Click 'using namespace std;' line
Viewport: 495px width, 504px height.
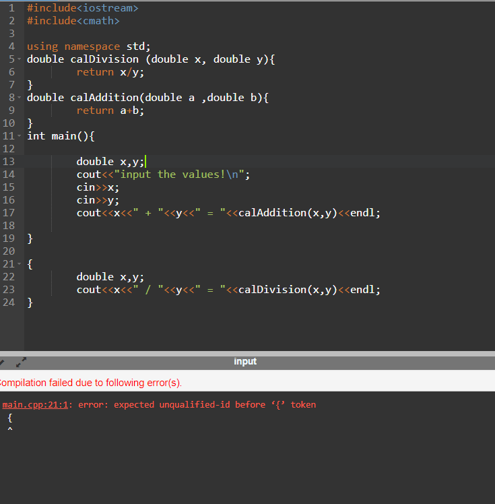[89, 46]
